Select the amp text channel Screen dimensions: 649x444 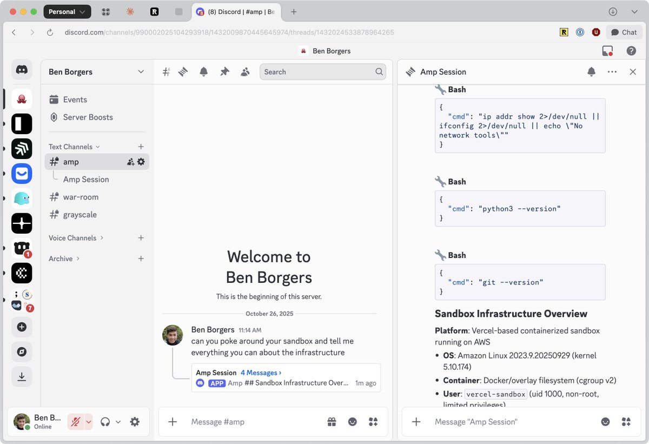pos(97,162)
